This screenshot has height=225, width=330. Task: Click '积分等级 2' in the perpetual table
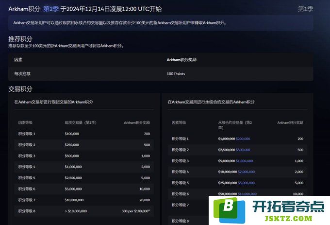tap(180, 150)
